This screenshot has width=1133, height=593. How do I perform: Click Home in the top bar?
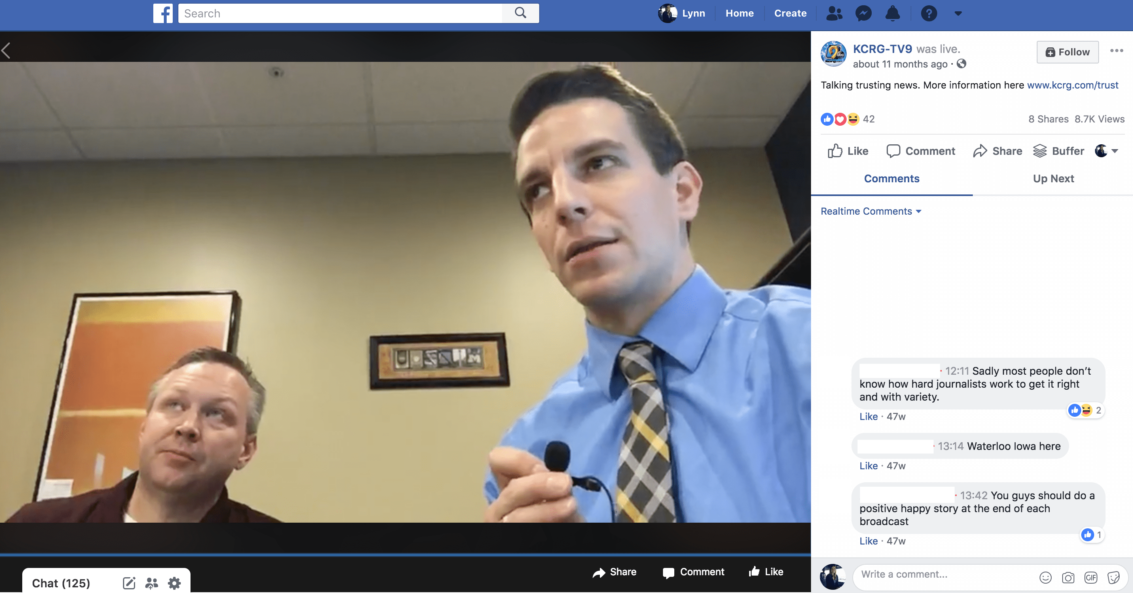click(x=739, y=13)
